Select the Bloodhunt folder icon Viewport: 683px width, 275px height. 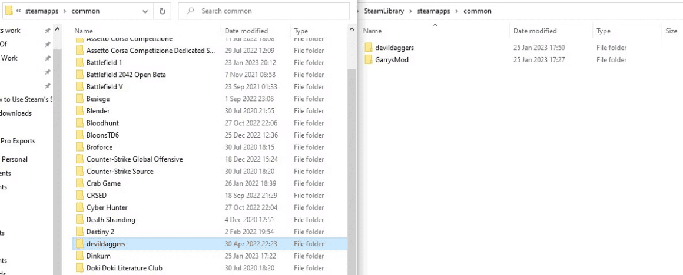(x=79, y=123)
